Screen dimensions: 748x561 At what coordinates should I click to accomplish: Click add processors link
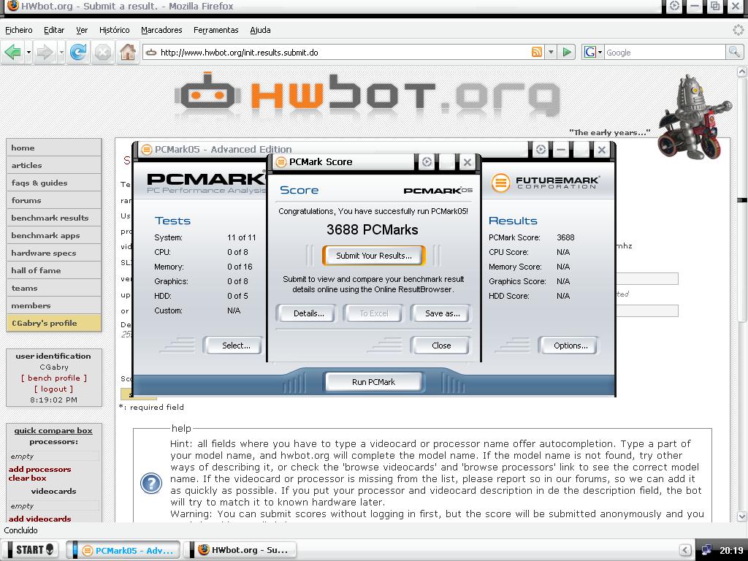(39, 470)
